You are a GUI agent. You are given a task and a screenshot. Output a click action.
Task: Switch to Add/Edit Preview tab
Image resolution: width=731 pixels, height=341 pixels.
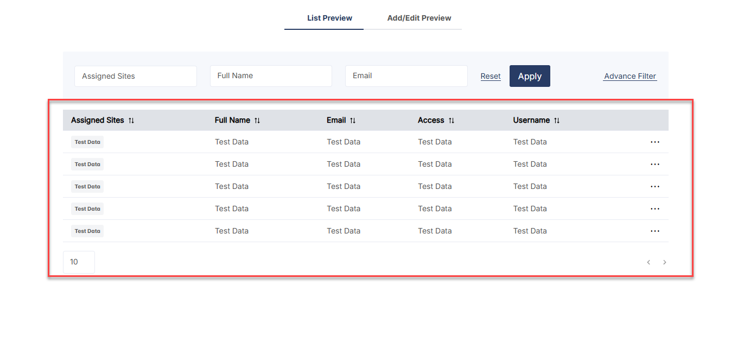419,18
